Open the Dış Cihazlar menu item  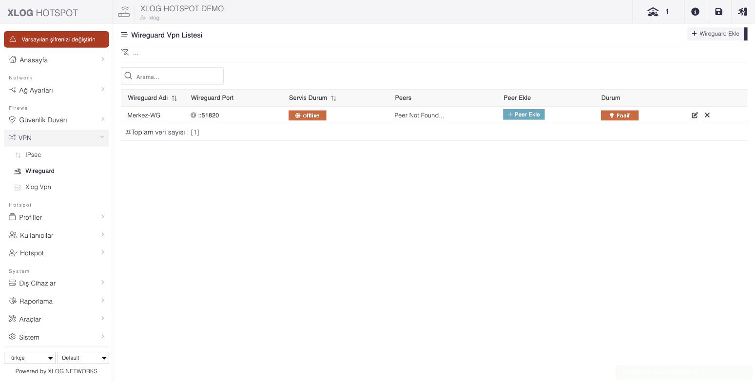pos(57,283)
